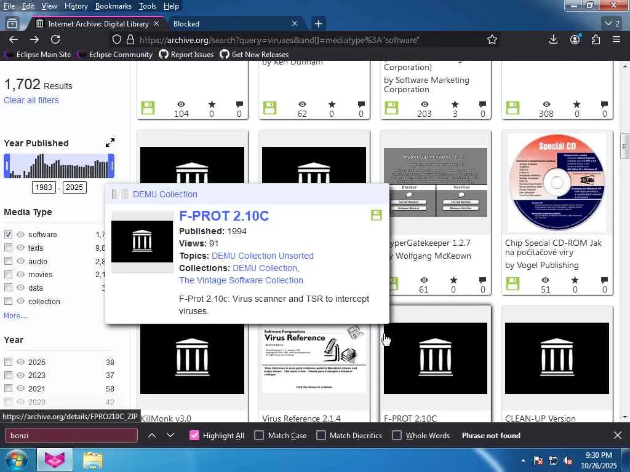The height and width of the screenshot is (472, 630).
Task: Check the audio media type filter
Action: (x=8, y=261)
